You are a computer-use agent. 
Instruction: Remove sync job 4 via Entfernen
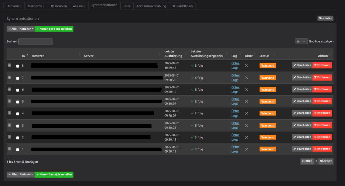point(322,113)
